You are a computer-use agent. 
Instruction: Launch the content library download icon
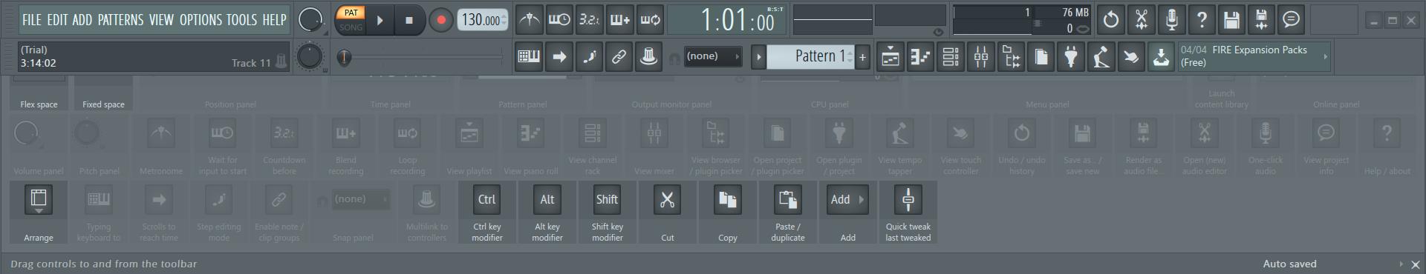[1161, 56]
